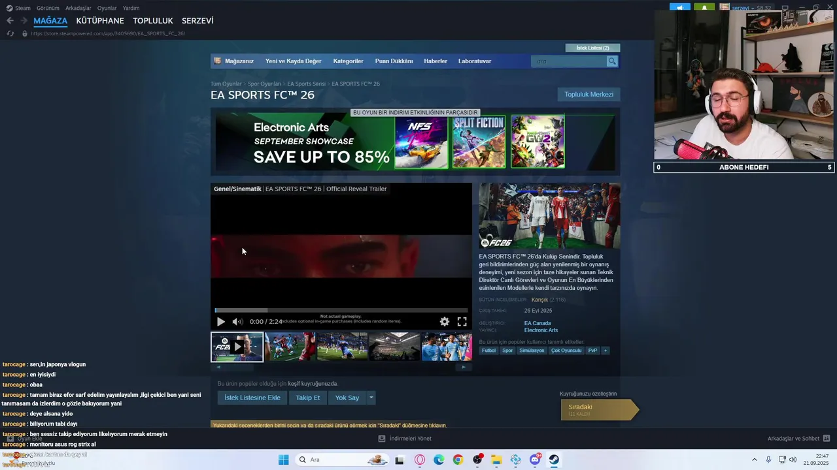Open Puan Dükkânı link

tap(394, 61)
